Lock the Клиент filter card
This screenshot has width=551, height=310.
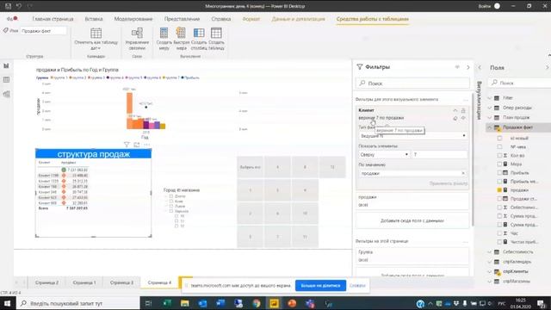[x=463, y=110]
